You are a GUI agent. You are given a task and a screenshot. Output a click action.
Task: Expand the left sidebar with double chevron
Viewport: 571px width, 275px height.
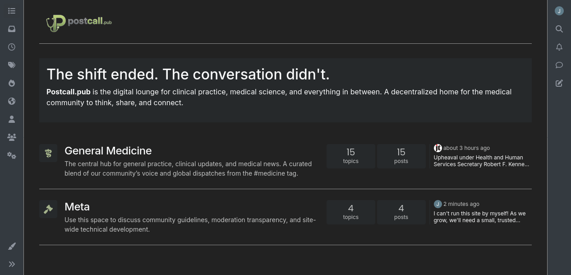tap(12, 264)
